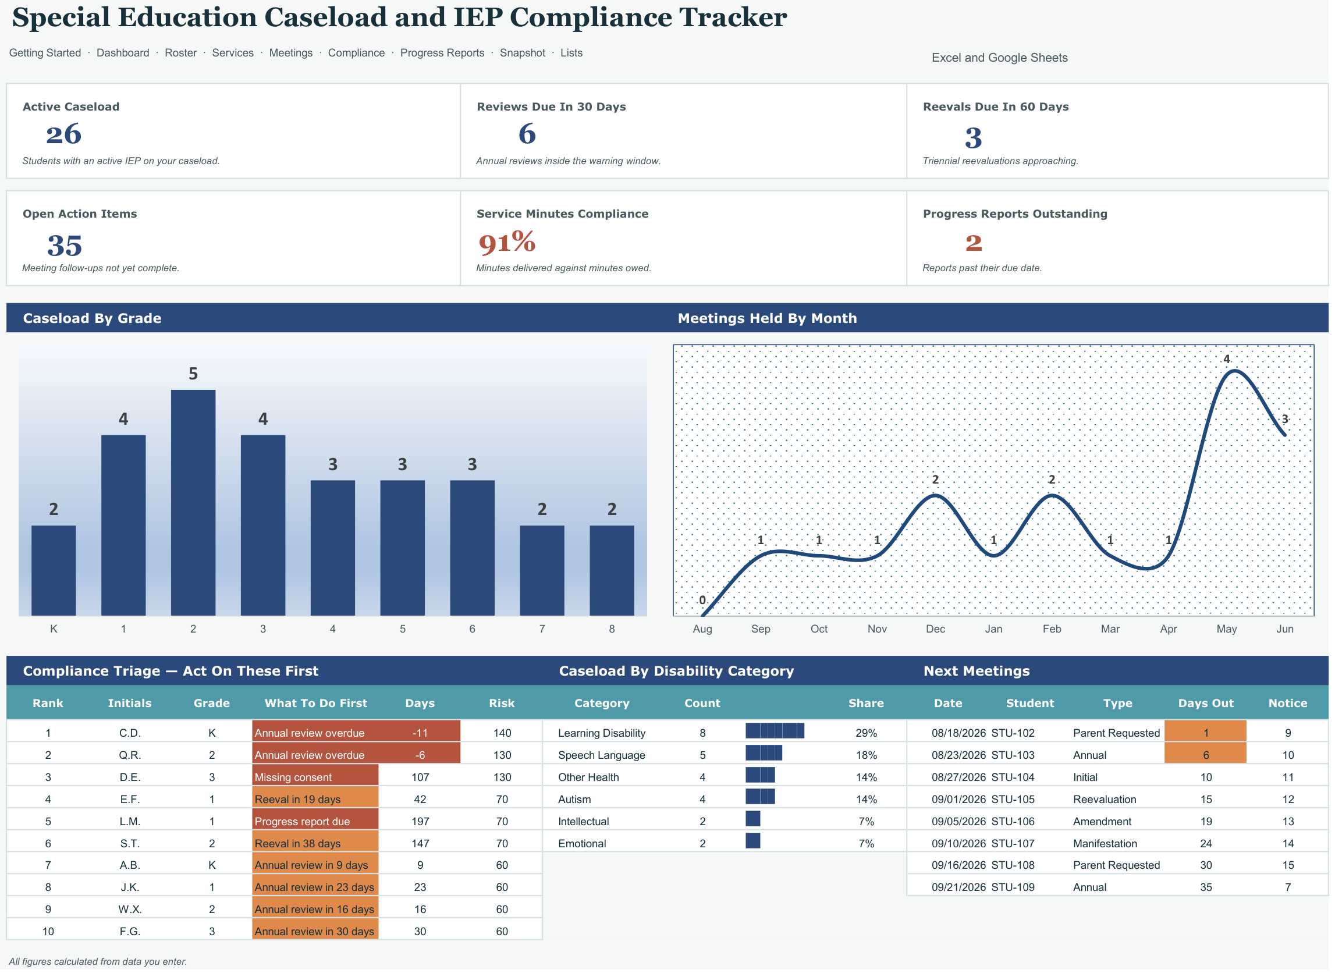Viewport: 1335px width, 973px height.
Task: Select the Reevaluation meeting type cell
Action: [x=1105, y=800]
